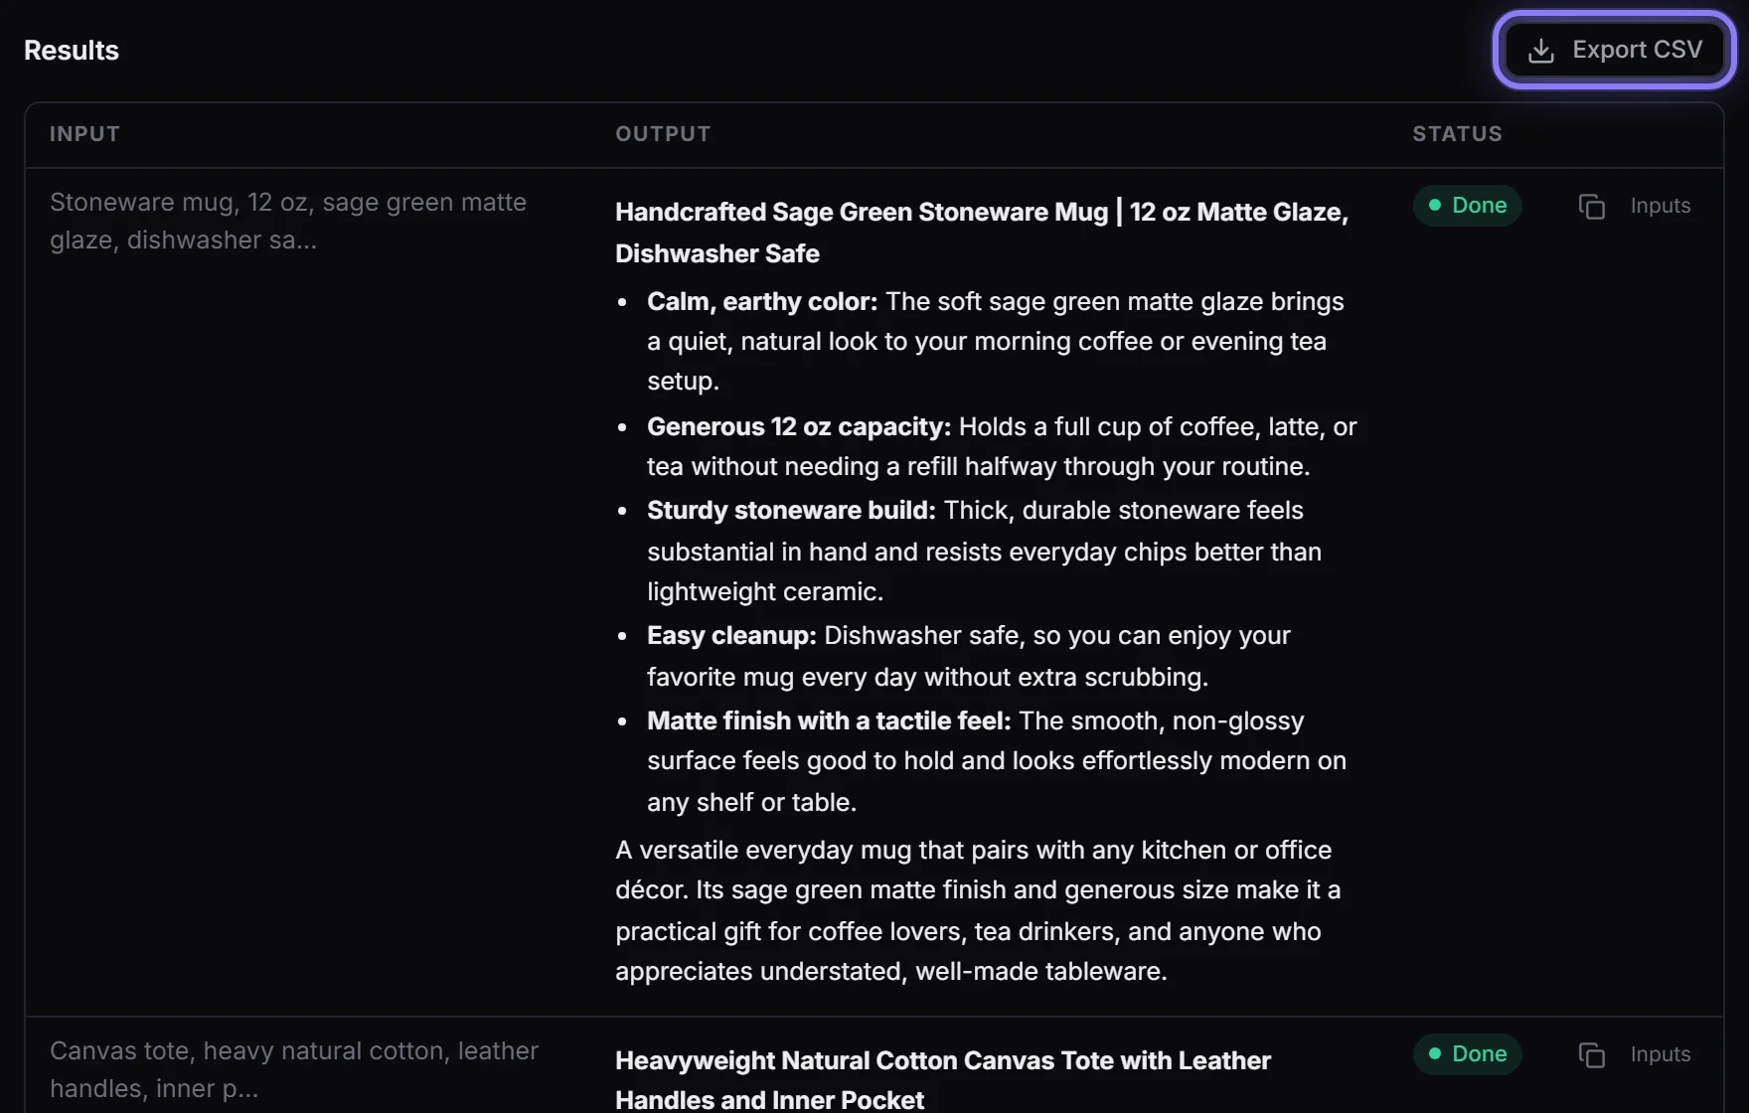Select the STATUS column header

(1457, 134)
